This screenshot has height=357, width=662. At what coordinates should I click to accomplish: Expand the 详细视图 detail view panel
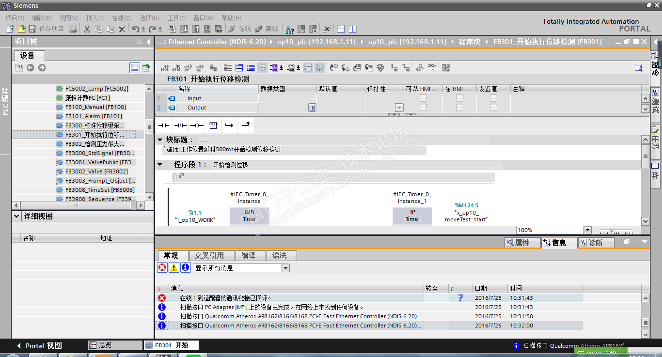click(17, 216)
